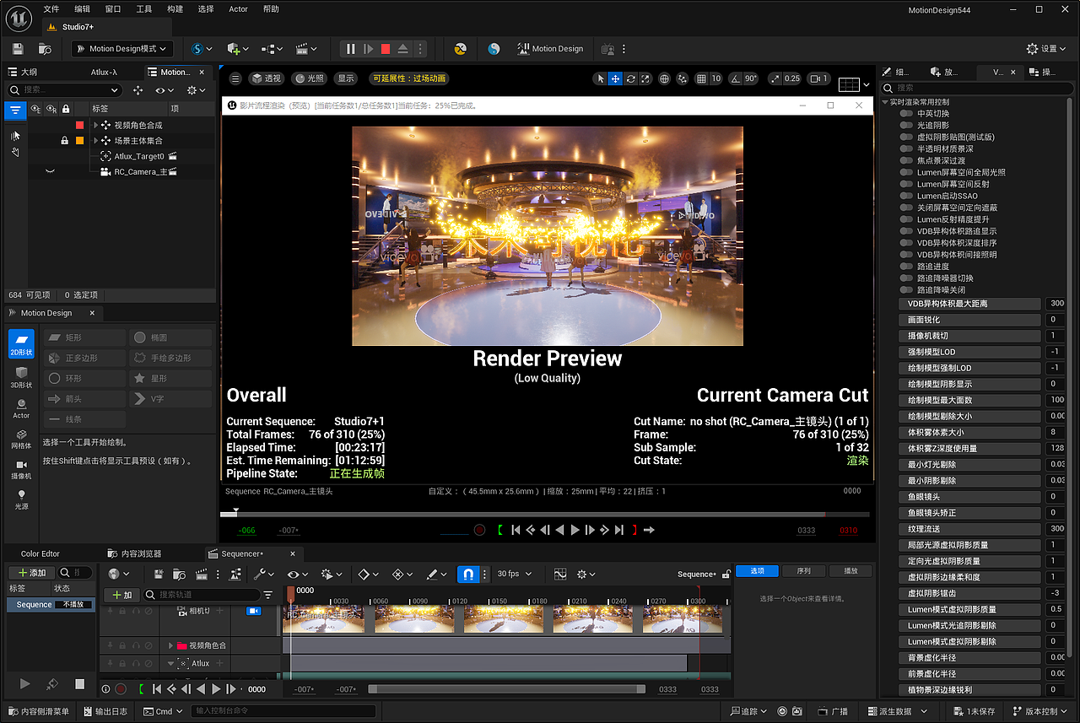The height and width of the screenshot is (723, 1080).
Task: Click the viewport hamburger options menu
Action: coord(235,78)
